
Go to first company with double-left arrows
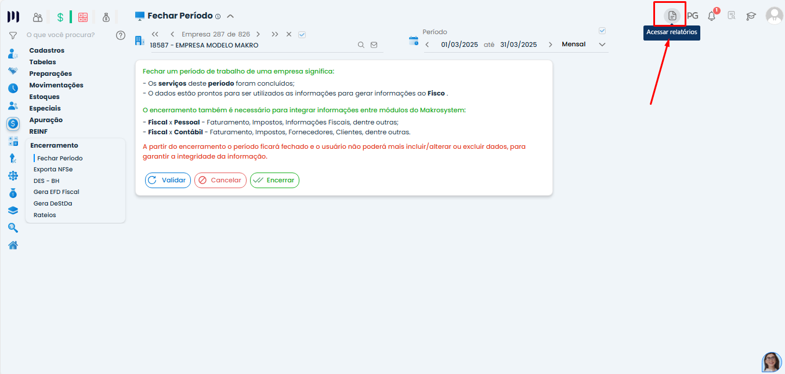click(155, 34)
